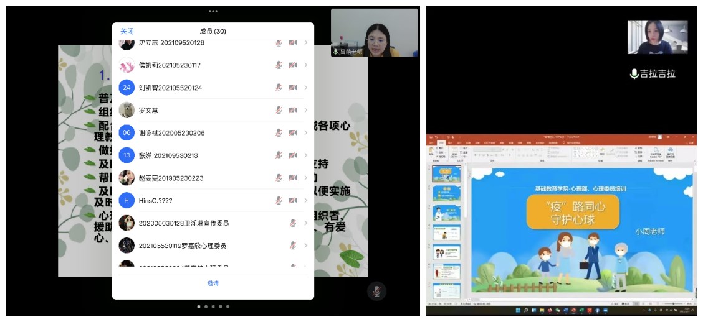Tap 关闭 to close the members list

point(127,31)
